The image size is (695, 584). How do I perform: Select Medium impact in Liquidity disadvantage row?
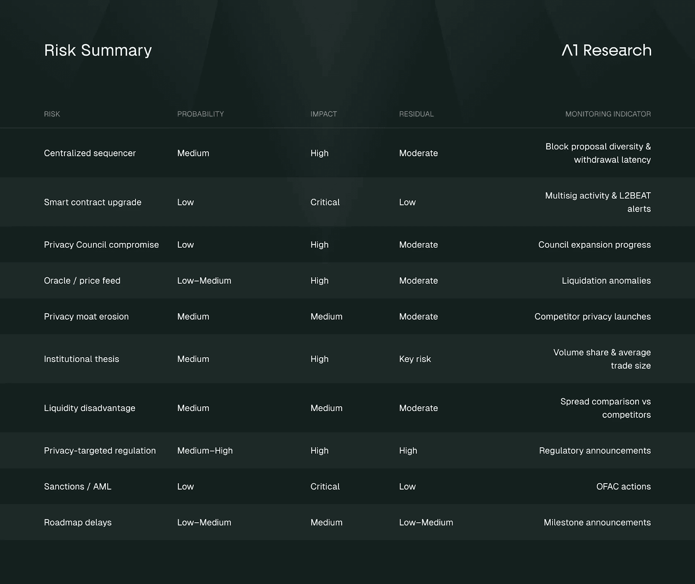326,408
